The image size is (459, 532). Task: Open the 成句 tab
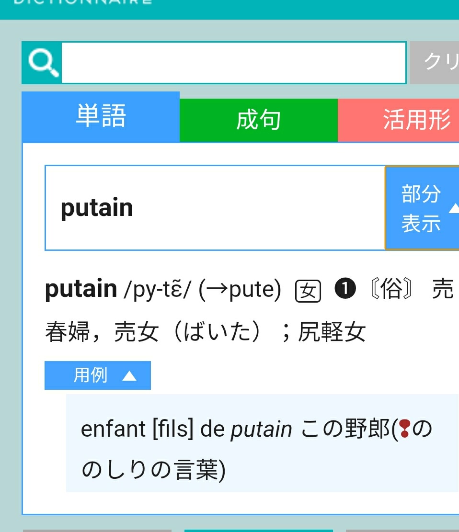258,120
